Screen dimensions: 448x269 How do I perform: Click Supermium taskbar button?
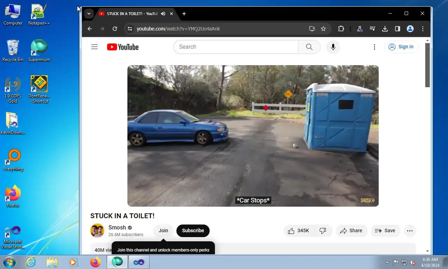[117, 262]
